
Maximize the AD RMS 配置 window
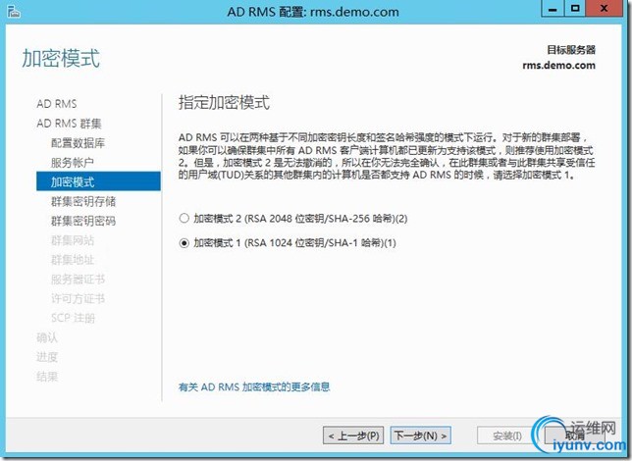click(575, 9)
